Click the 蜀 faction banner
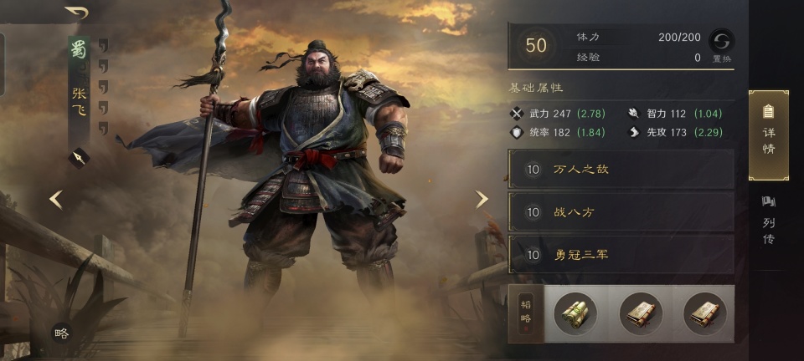 79,51
